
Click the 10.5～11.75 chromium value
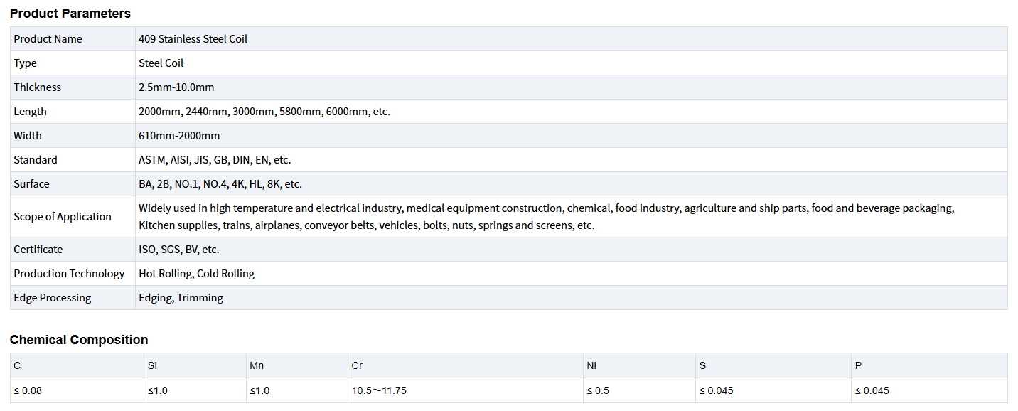[379, 390]
